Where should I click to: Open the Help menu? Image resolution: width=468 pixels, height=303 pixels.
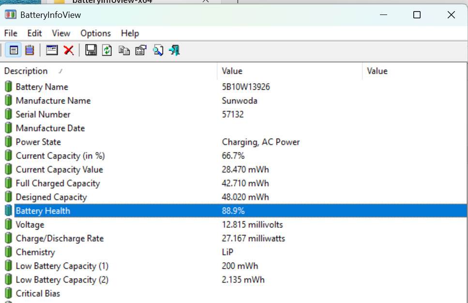[x=130, y=33]
